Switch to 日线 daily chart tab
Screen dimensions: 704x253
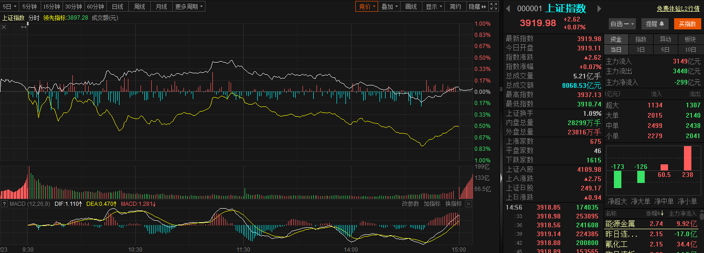click(x=118, y=7)
